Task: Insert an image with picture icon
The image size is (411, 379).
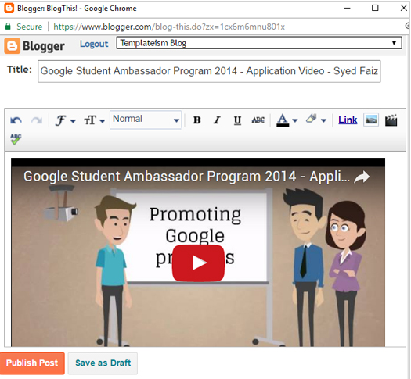Action: (371, 120)
